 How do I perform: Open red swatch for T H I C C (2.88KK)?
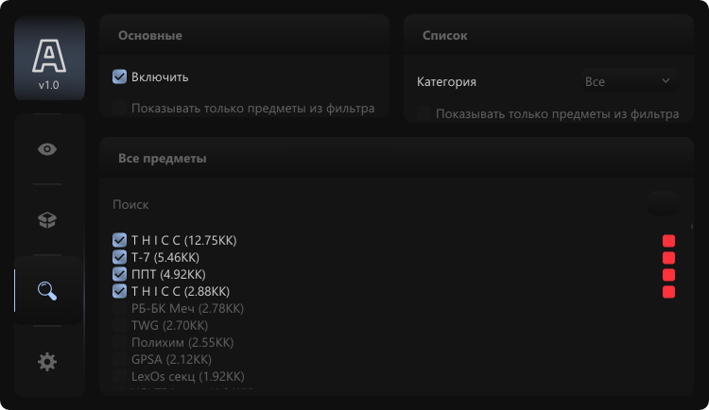point(668,292)
